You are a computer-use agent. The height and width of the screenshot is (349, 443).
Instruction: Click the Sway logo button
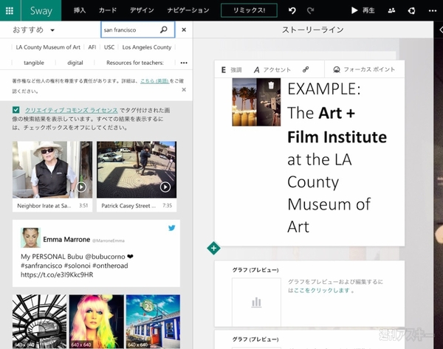(x=41, y=10)
